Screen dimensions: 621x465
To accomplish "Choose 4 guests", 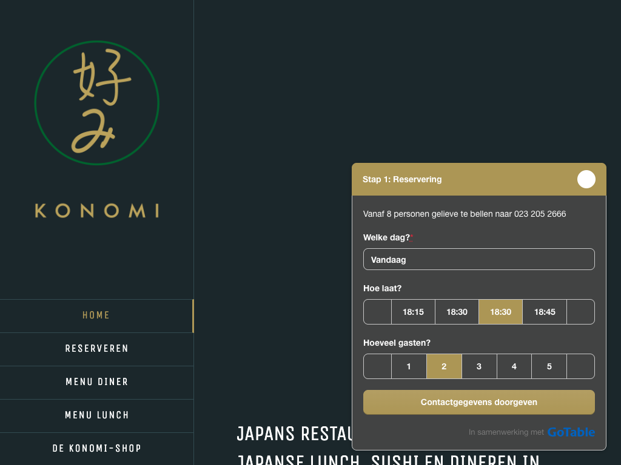I will [514, 366].
